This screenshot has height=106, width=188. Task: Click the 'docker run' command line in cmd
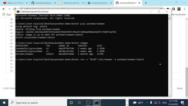80,59
